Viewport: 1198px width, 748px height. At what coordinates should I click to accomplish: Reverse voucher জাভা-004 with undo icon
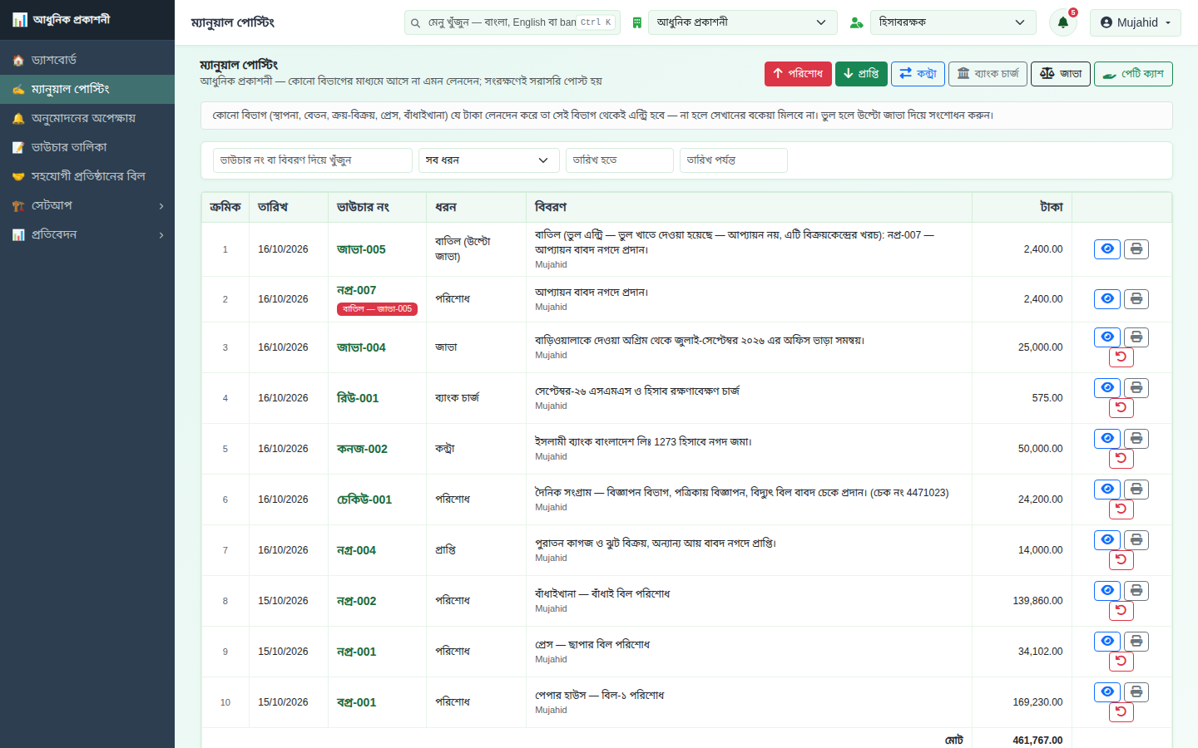pyautogui.click(x=1121, y=357)
